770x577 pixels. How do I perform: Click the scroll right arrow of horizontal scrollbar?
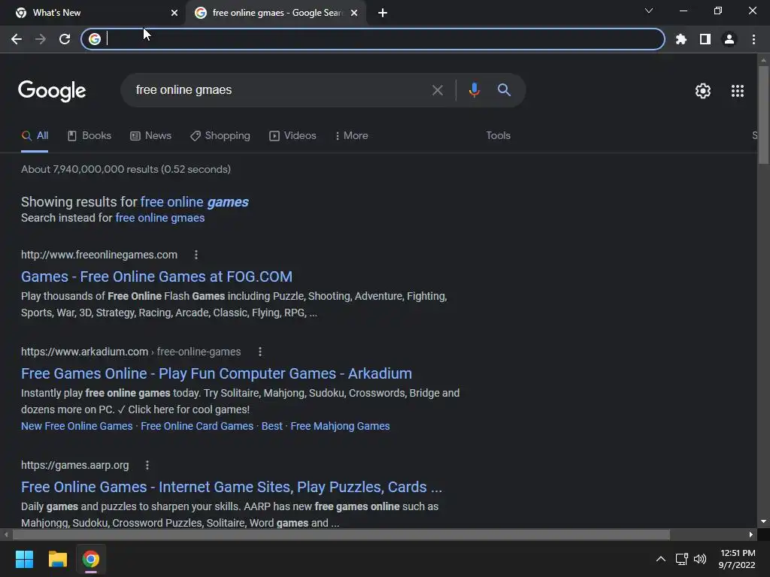tap(751, 535)
